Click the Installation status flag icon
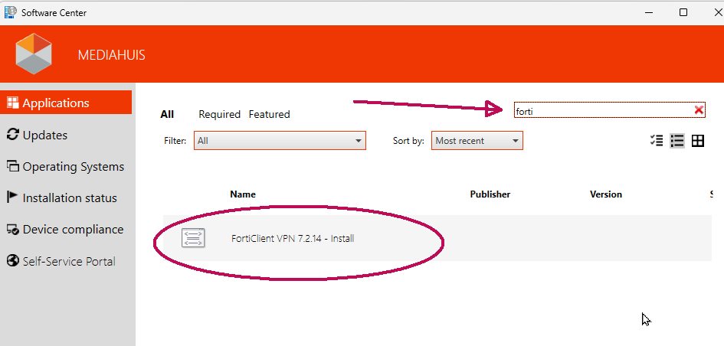 (x=12, y=197)
